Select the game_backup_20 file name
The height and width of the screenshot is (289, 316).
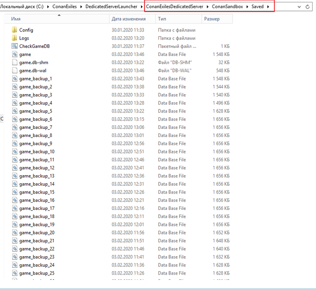(37, 233)
